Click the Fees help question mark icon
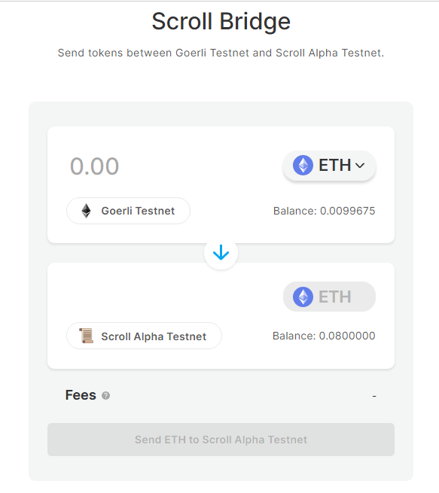Image resolution: width=439 pixels, height=493 pixels. coord(105,396)
